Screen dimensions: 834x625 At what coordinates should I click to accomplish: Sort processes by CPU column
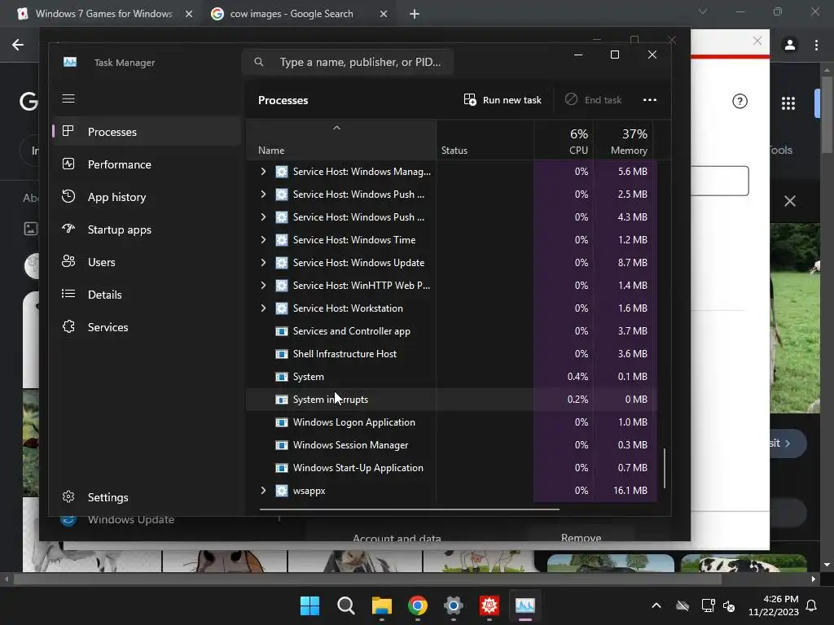(x=564, y=140)
